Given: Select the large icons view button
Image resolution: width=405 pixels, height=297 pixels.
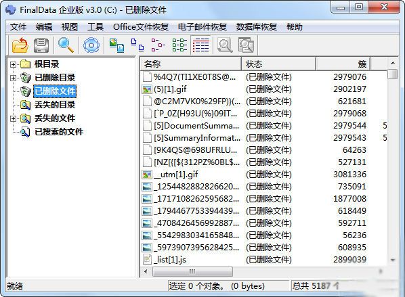Looking at the screenshot, I should point(116,45).
